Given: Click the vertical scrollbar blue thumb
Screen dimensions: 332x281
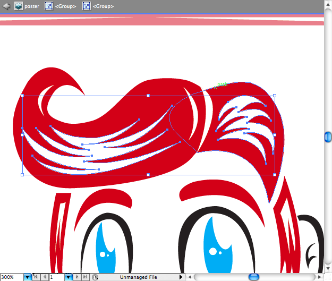Looking at the screenshot, I should (328, 137).
